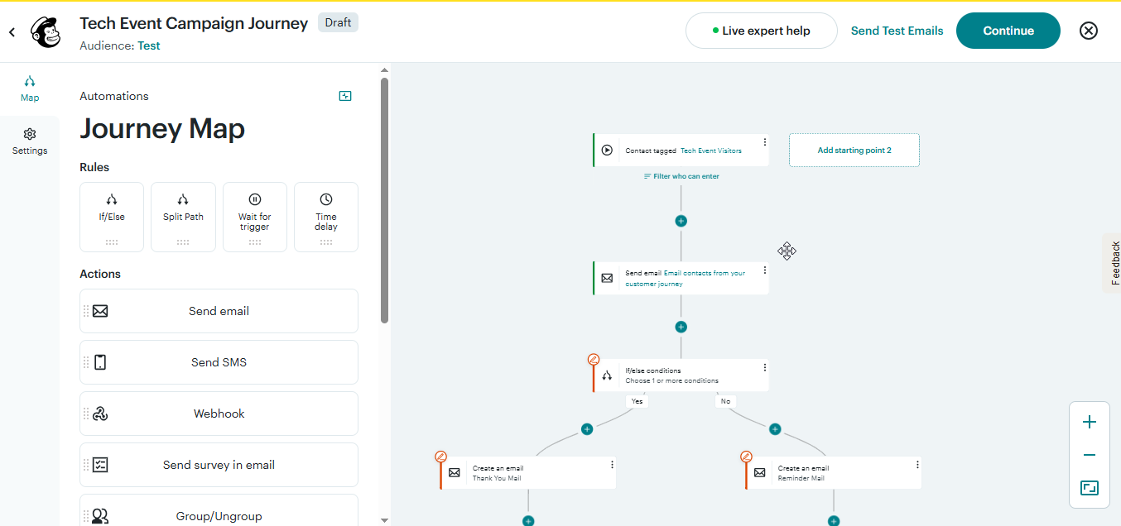Screen dimensions: 1121x526
Task: Add a step below the starting point
Action: point(681,220)
